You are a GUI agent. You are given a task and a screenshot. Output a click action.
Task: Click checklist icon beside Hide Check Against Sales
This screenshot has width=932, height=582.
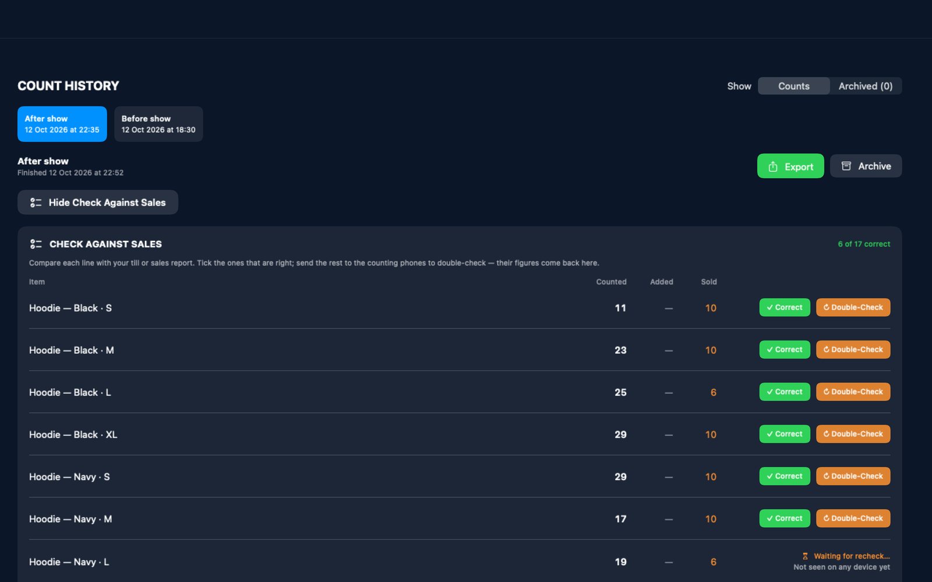coord(36,203)
